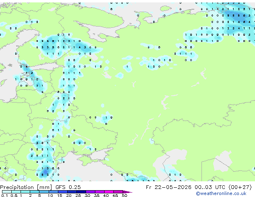The height and width of the screenshot is (197, 255).
Task: Click the date "Fr 22-05-2026"
Action: [169, 187]
